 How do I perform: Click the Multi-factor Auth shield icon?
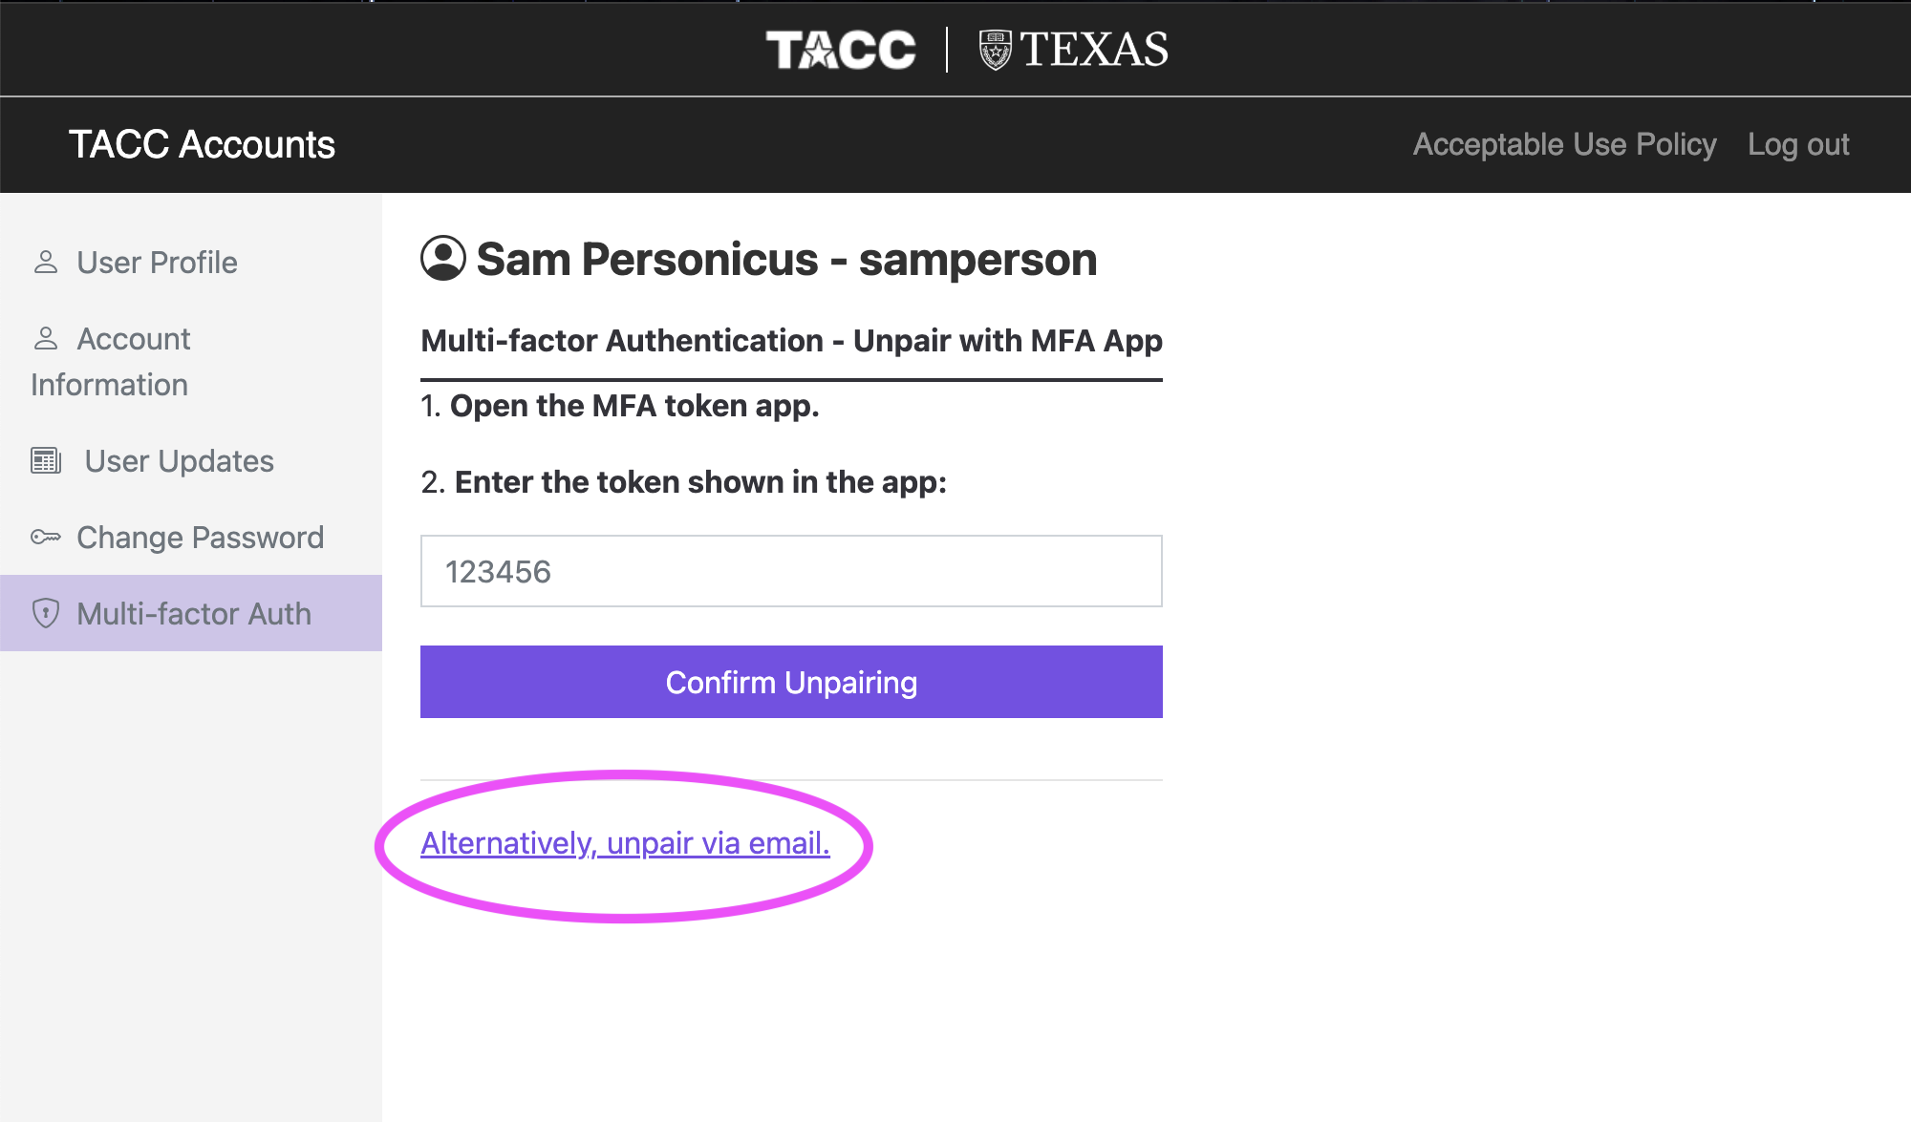[x=45, y=613]
